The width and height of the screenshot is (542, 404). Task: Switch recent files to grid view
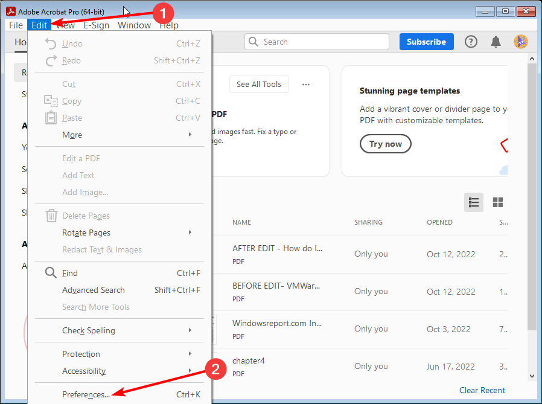[x=498, y=202]
